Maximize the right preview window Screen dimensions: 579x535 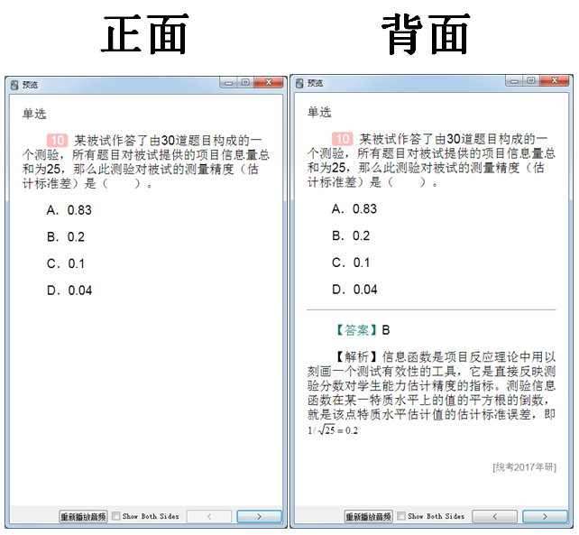pyautogui.click(x=531, y=80)
